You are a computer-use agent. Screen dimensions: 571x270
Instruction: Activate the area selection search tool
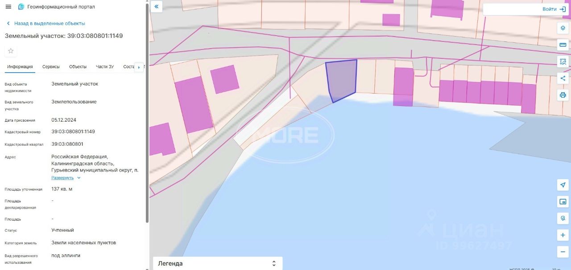coord(563,61)
